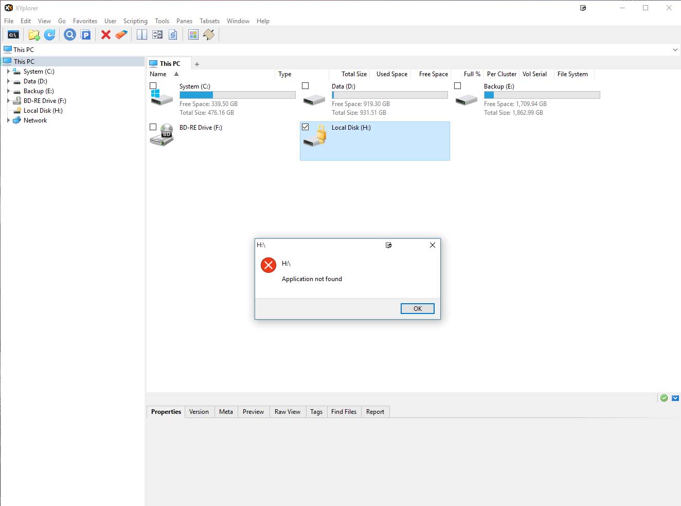The width and height of the screenshot is (681, 506).
Task: Expand the Network tree node
Action: [x=8, y=120]
